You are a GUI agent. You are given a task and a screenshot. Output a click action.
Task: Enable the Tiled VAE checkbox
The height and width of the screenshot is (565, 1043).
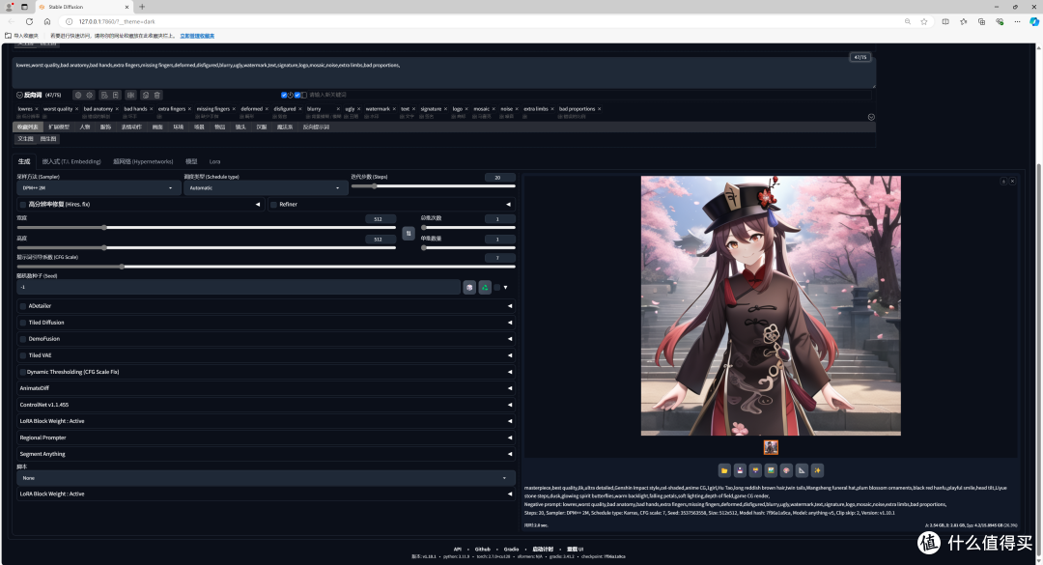coord(23,355)
